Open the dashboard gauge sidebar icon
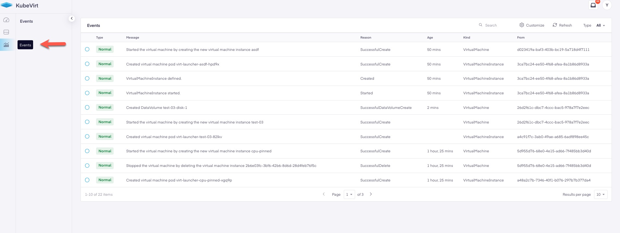The width and height of the screenshot is (620, 233). (x=6, y=20)
